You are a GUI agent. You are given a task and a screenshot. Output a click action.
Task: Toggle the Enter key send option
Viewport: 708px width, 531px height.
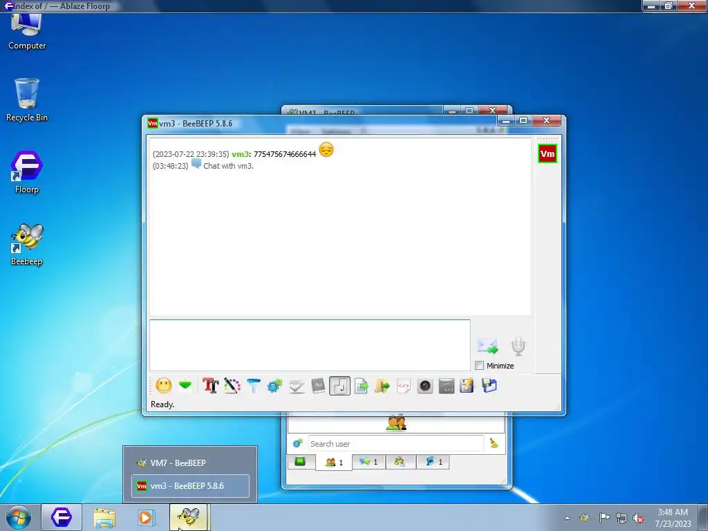click(339, 386)
